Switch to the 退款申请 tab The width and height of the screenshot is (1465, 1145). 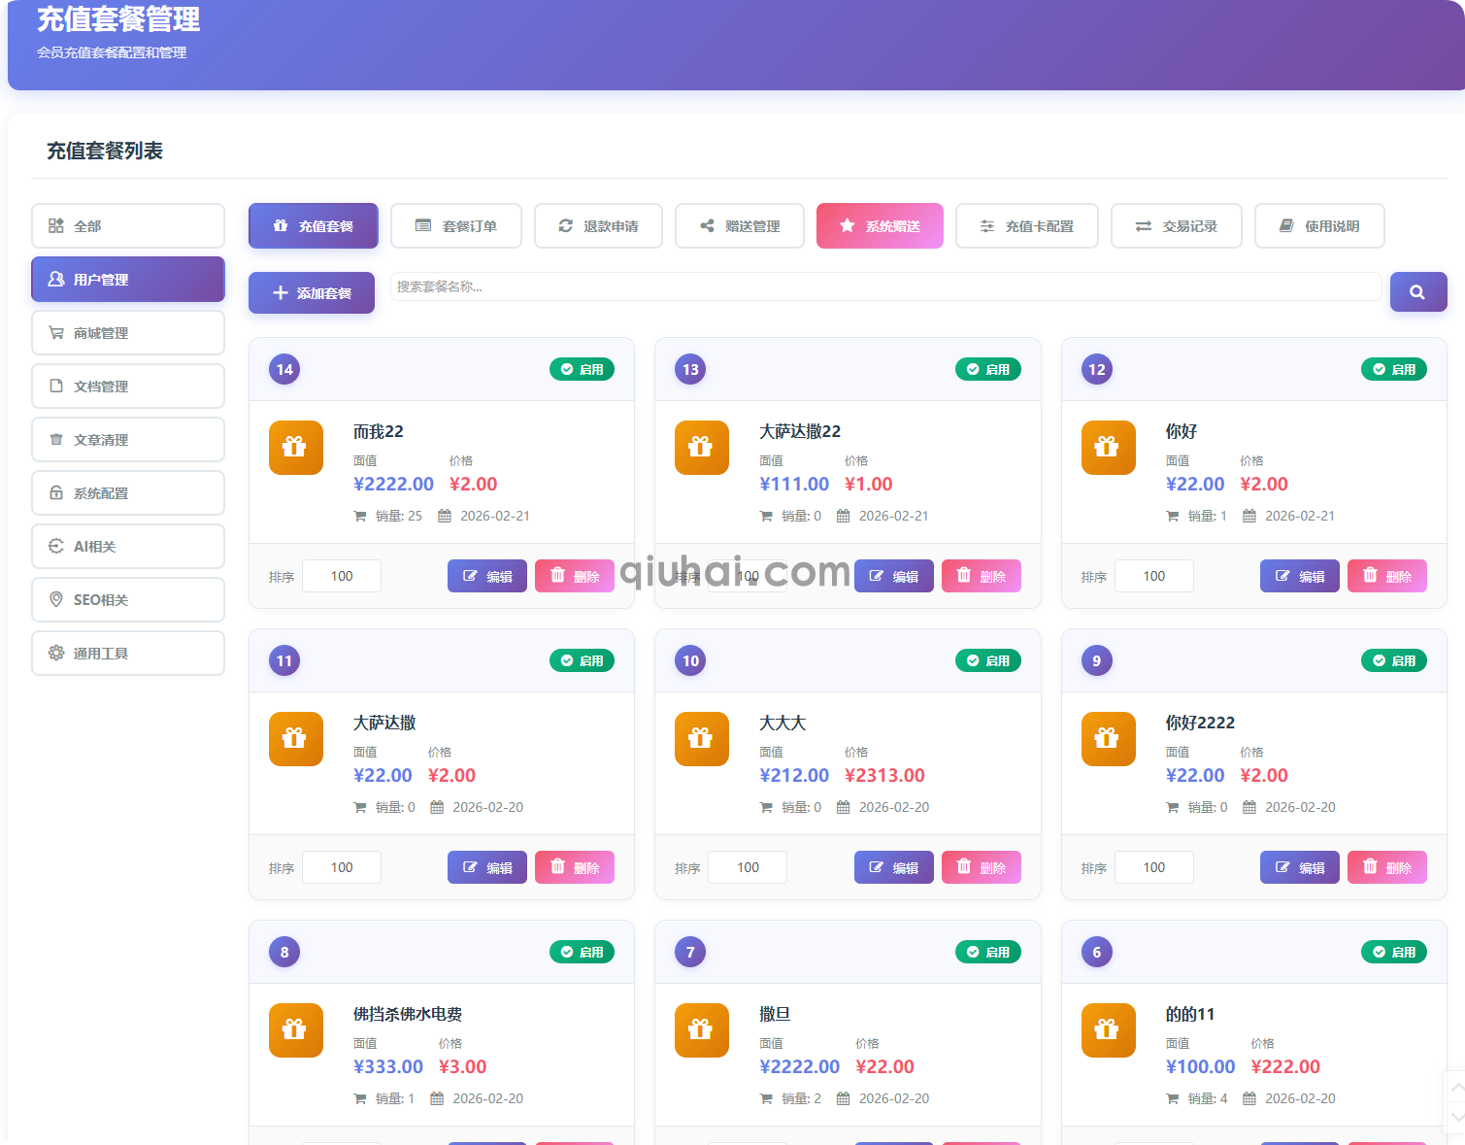pyautogui.click(x=598, y=226)
